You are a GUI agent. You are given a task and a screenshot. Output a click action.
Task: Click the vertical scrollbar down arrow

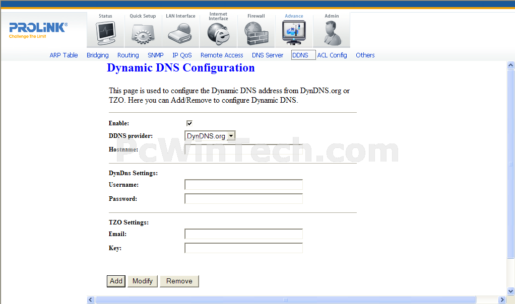(510, 291)
